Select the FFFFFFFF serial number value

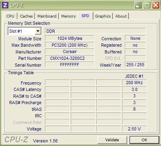[70, 65]
